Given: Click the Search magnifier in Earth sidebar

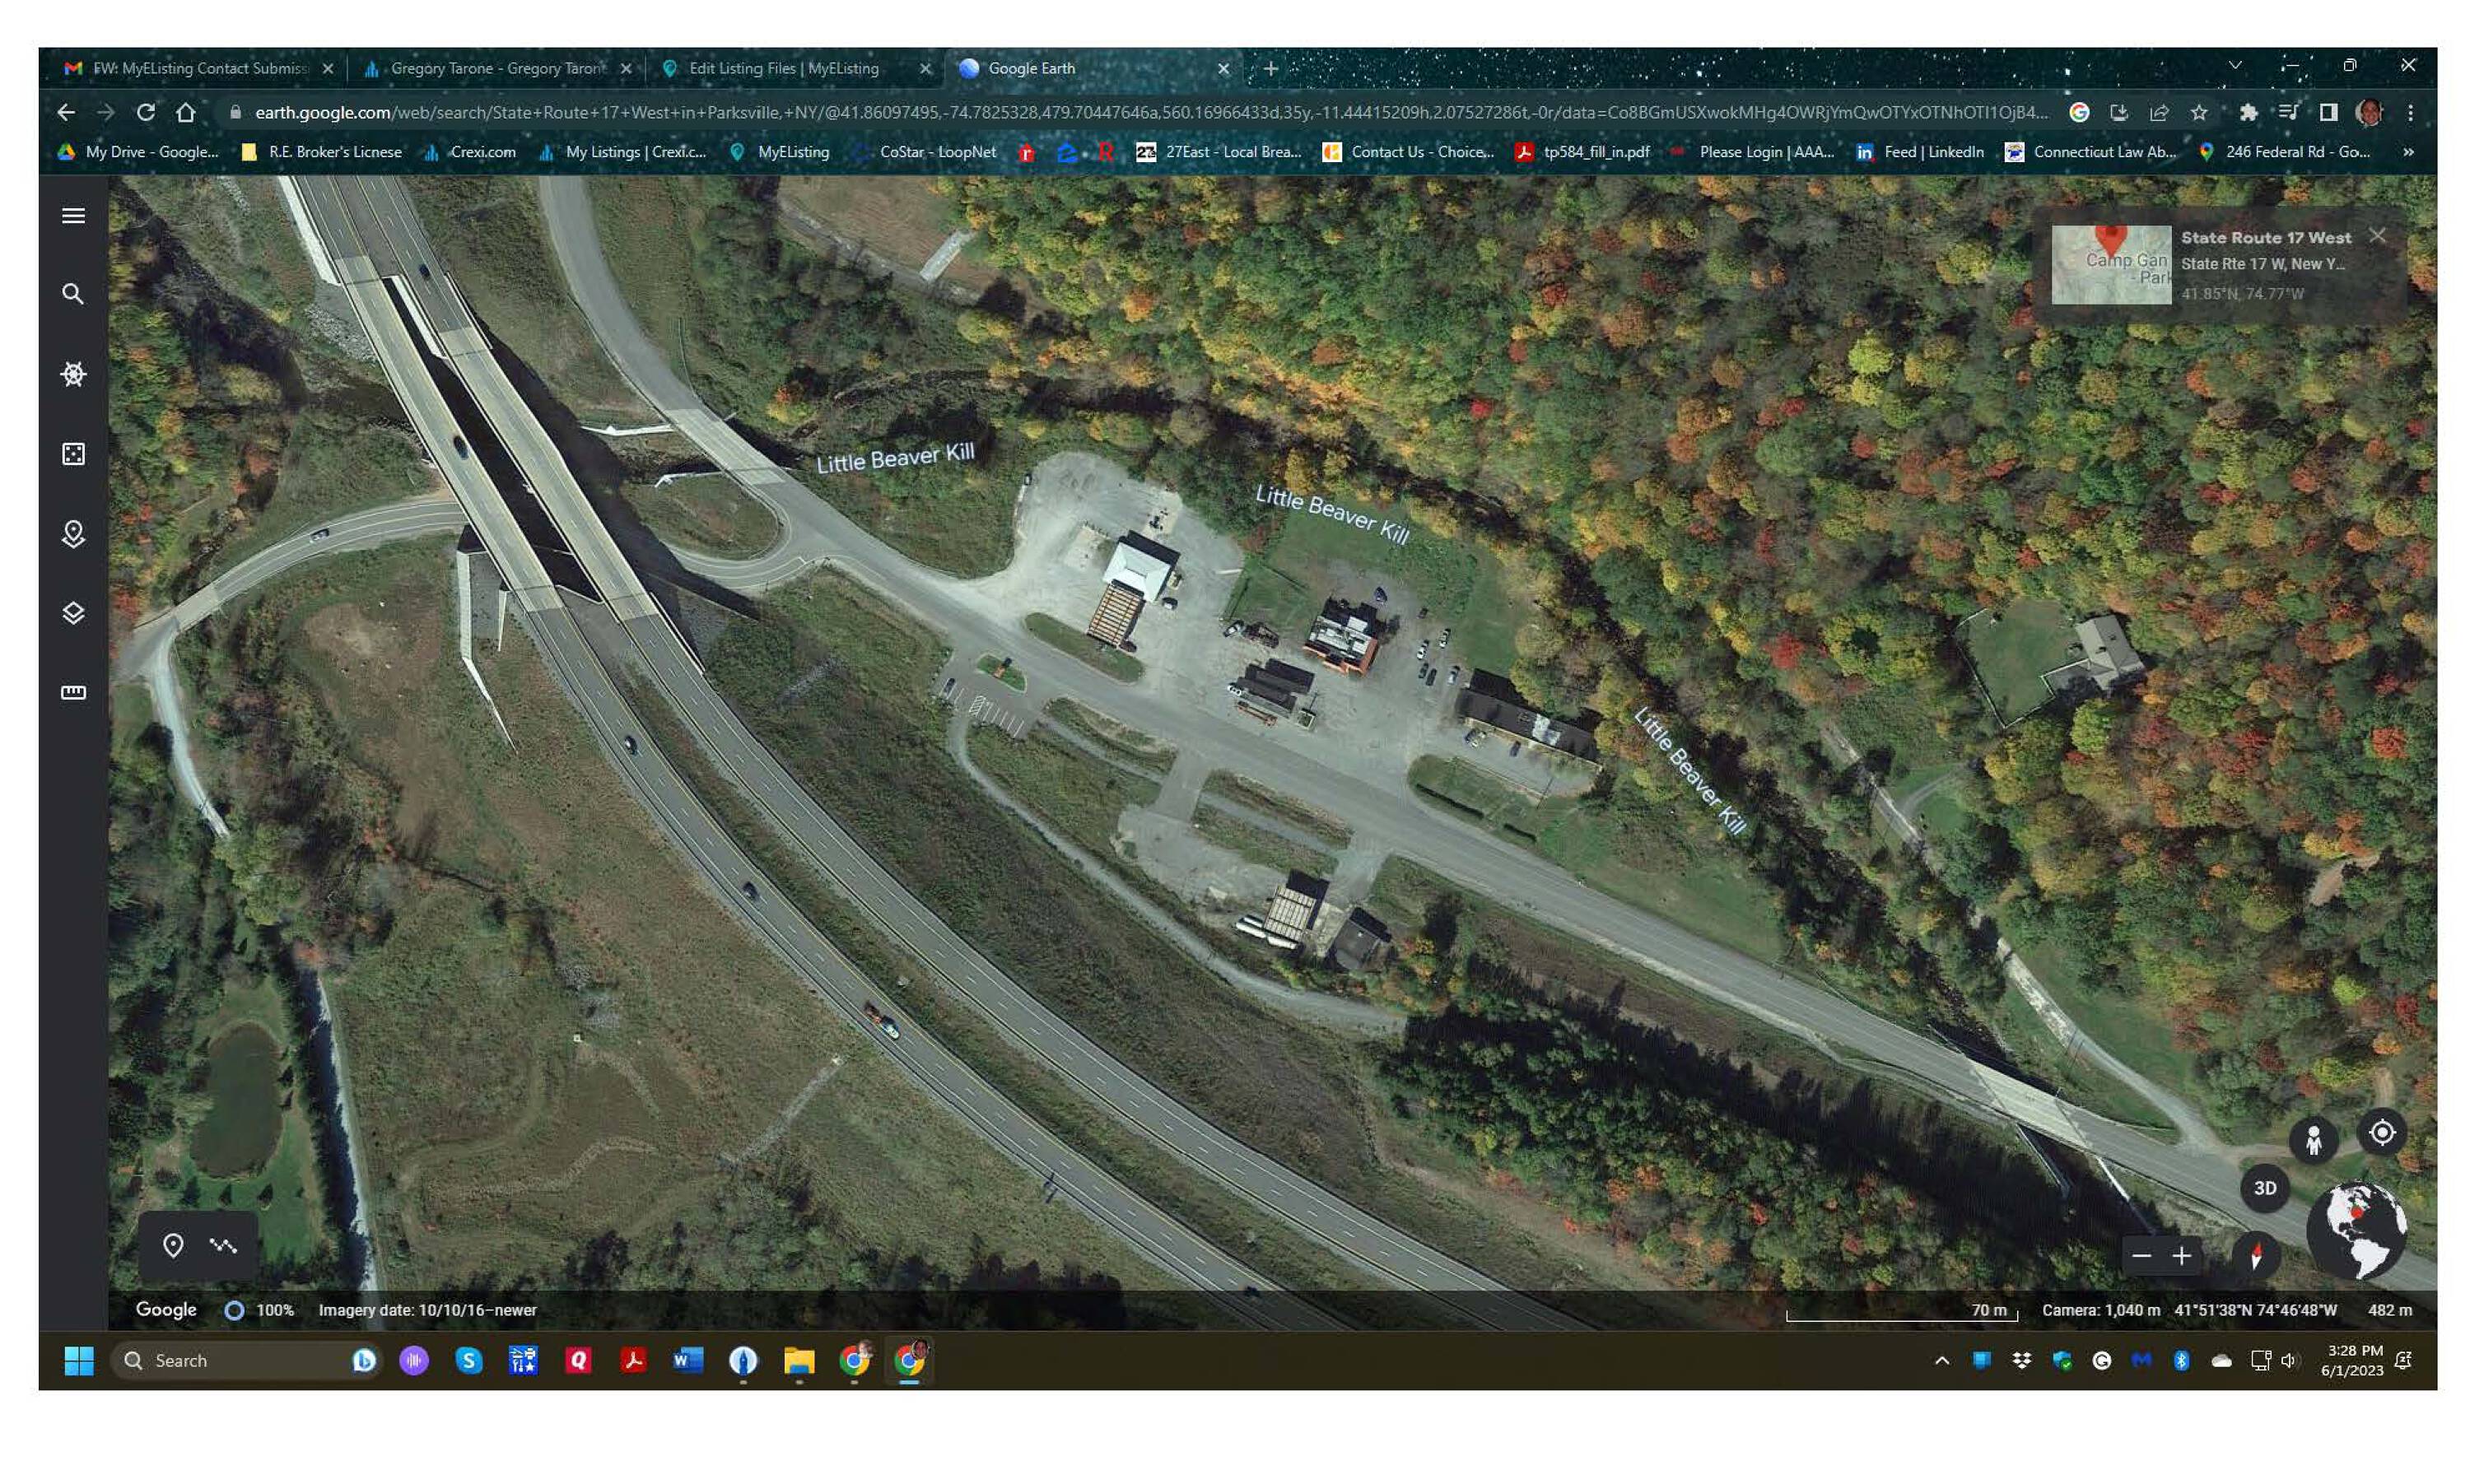Looking at the screenshot, I should [x=73, y=294].
